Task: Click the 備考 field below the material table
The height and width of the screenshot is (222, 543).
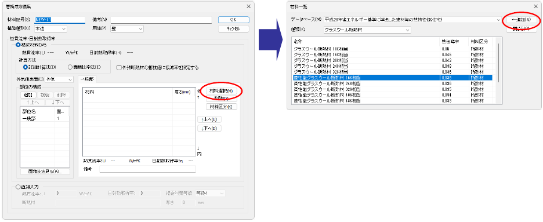Action: pos(147,169)
